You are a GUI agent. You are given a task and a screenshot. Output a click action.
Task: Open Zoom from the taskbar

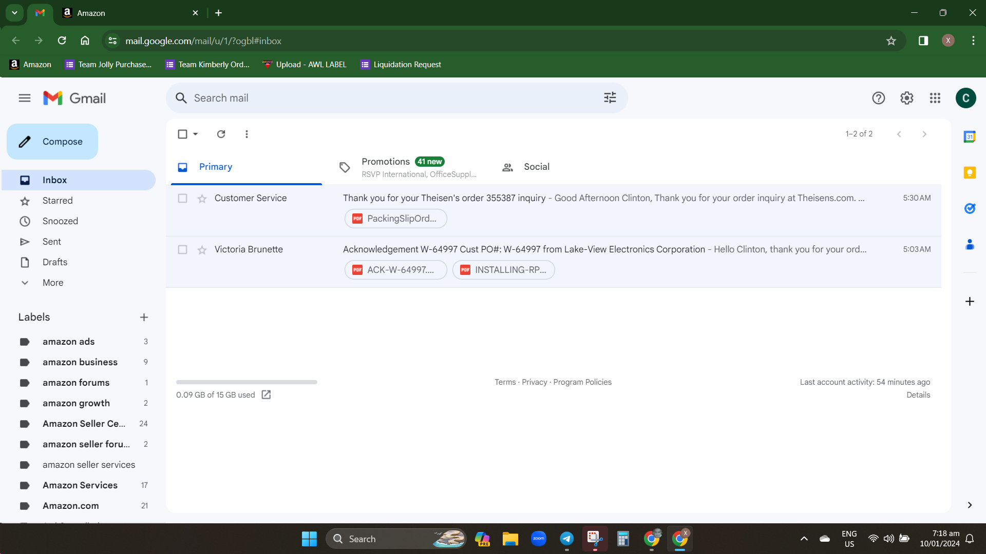pyautogui.click(x=538, y=539)
